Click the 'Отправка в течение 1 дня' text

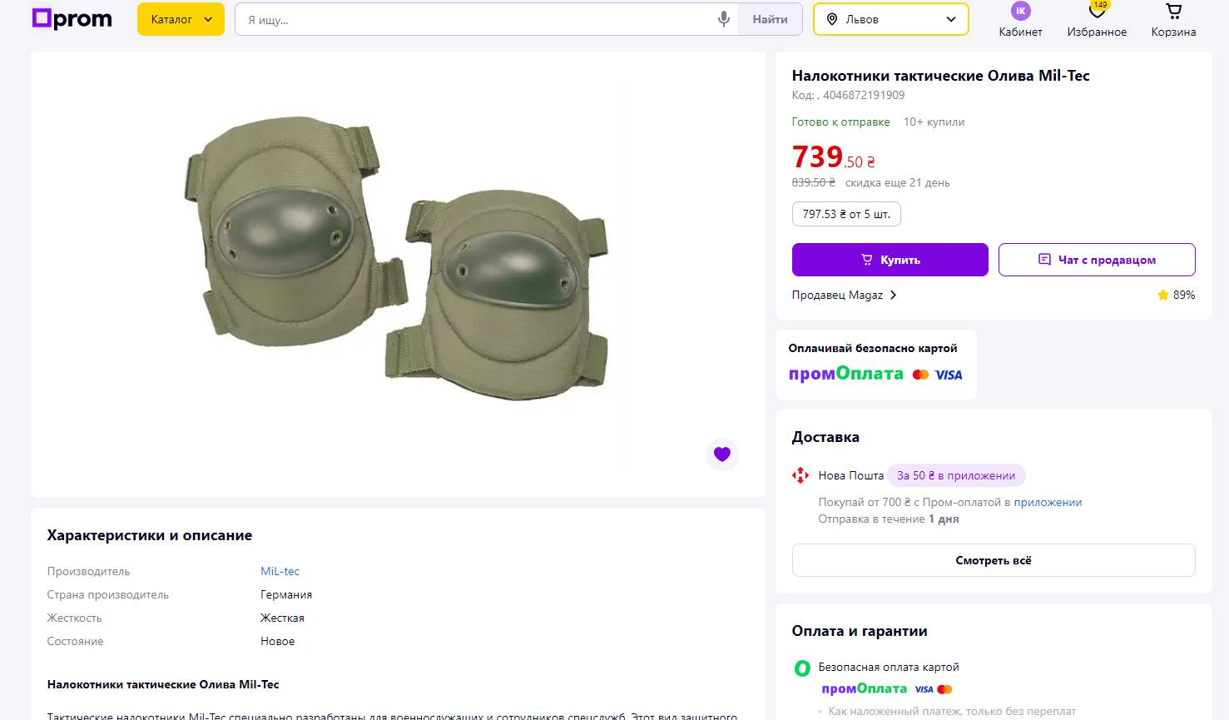[x=889, y=519]
